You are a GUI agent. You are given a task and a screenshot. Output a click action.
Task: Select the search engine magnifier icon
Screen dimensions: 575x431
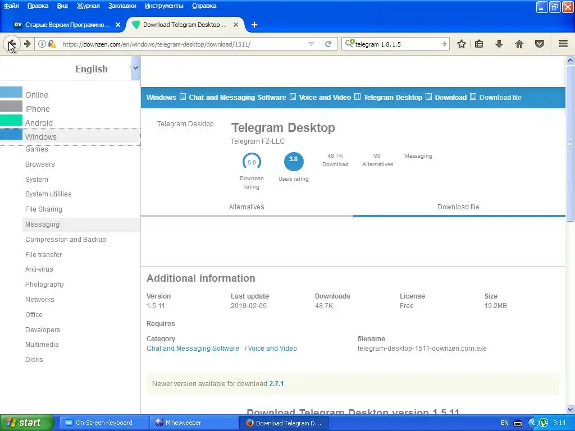coord(349,43)
